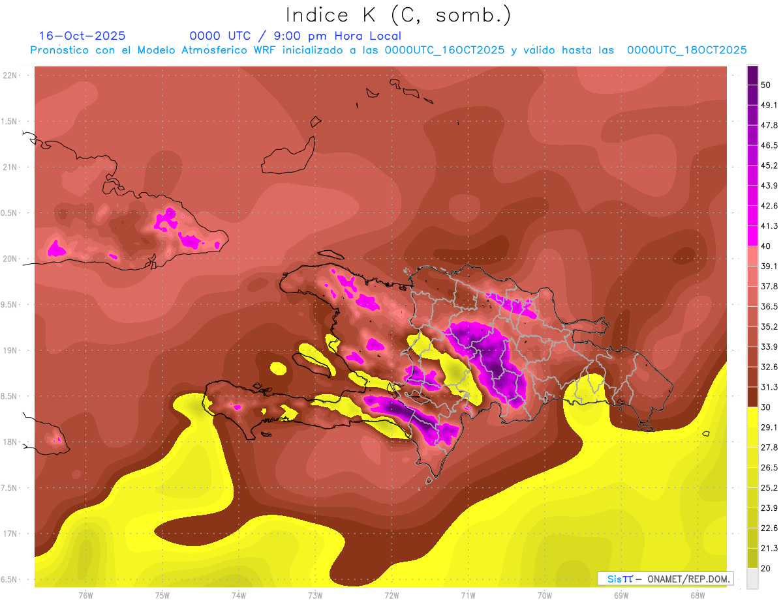783x604 pixels.
Task: Click the 76W longitude axis label
Action: (x=85, y=595)
